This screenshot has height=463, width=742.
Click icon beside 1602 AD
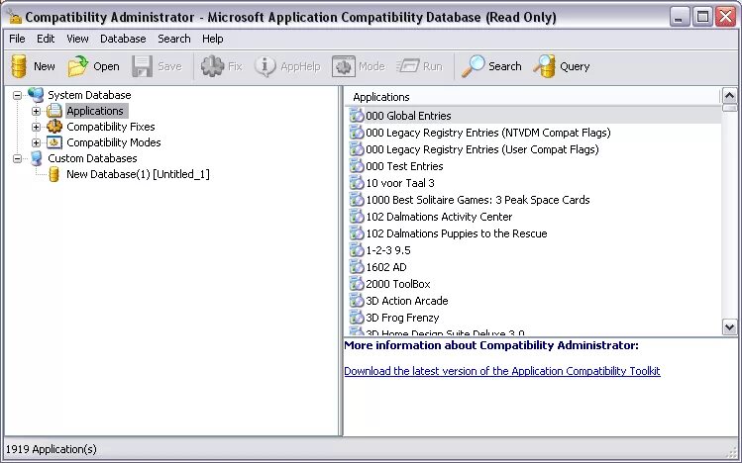(357, 267)
